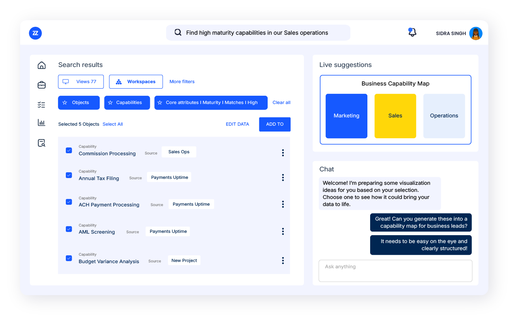Select the checklist icon in sidebar

point(41,105)
